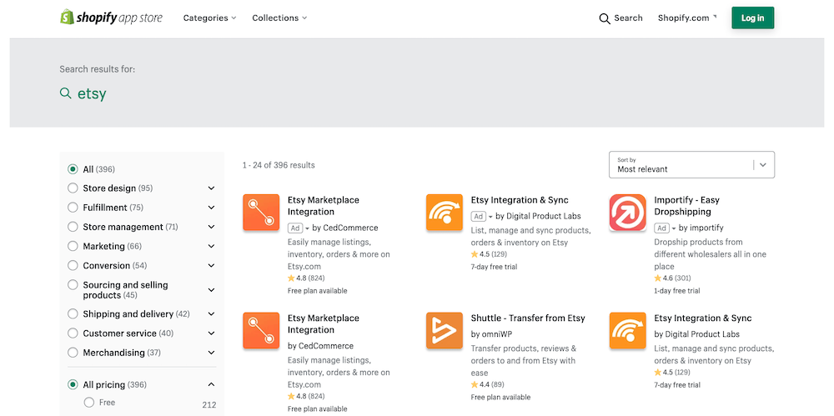Click the green magnifier next to etsy
This screenshot has height=416, width=834.
(x=65, y=93)
